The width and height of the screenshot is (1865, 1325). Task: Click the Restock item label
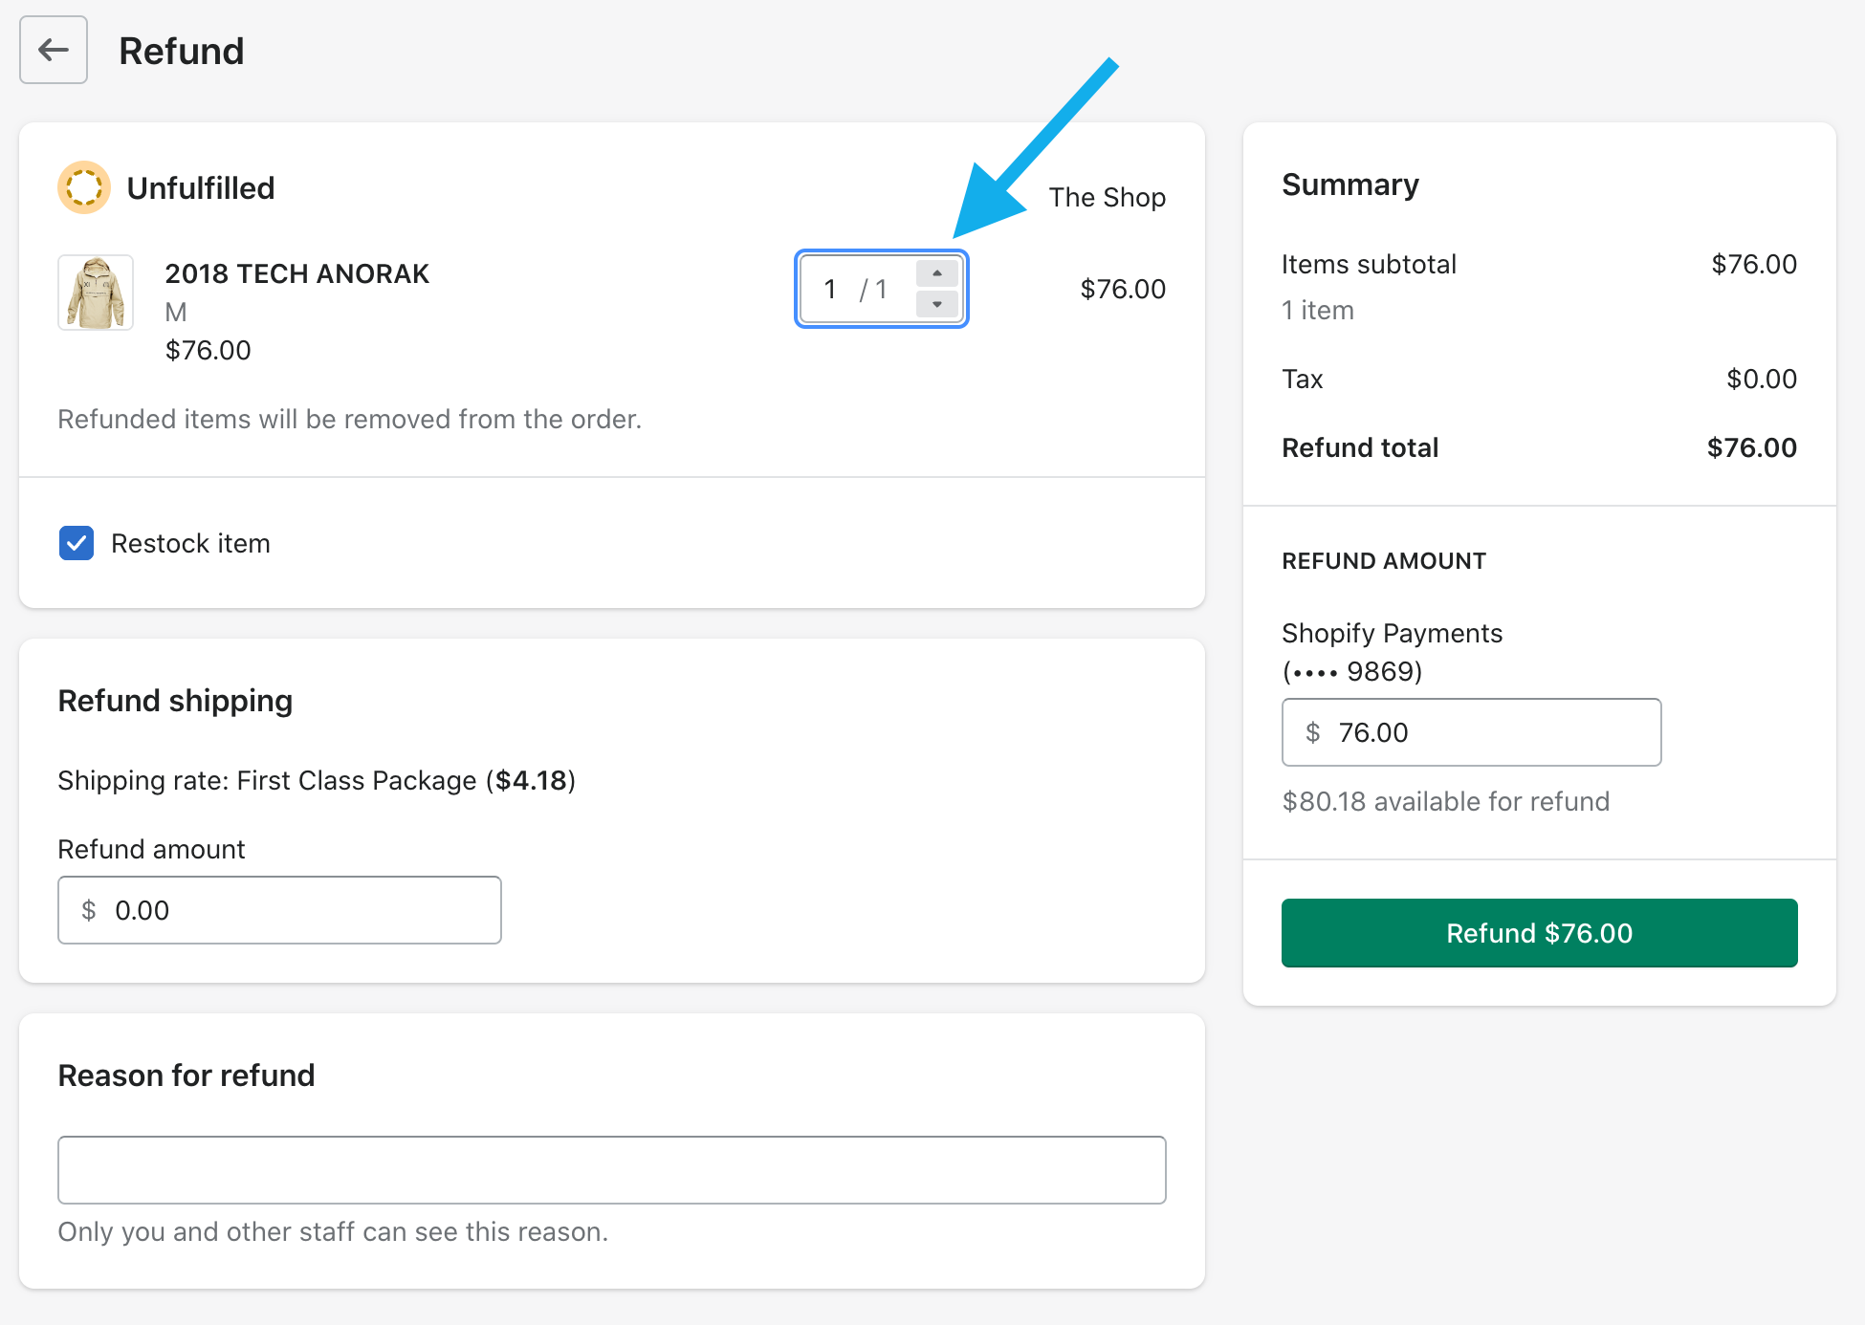(190, 543)
